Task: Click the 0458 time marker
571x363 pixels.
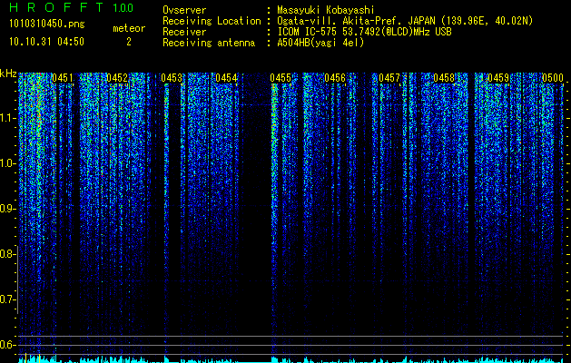Action: click(444, 78)
